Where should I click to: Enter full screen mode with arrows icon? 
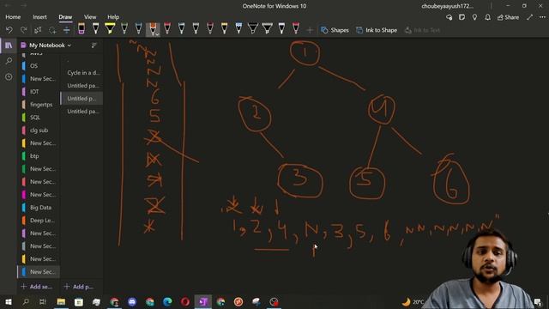click(530, 17)
